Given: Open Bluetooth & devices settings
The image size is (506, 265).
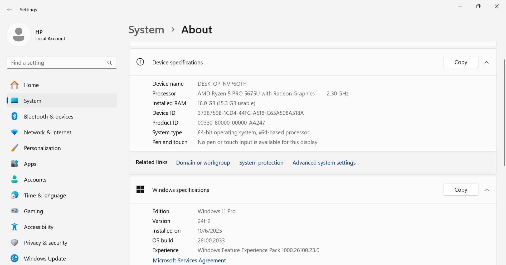Looking at the screenshot, I should [x=62, y=116].
